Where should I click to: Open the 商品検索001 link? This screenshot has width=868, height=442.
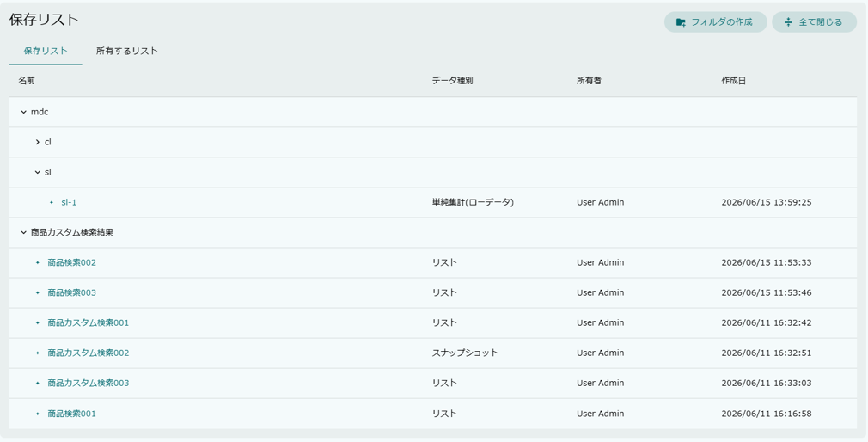[x=71, y=414]
